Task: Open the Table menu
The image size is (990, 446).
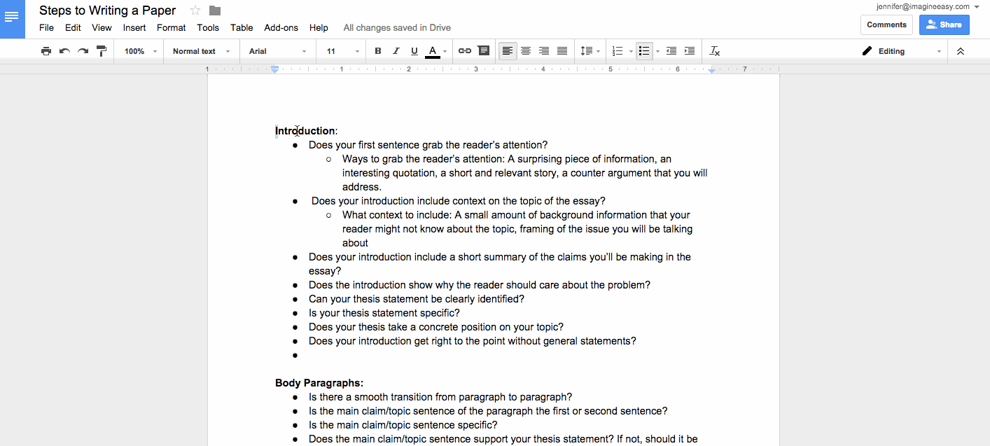Action: [242, 28]
